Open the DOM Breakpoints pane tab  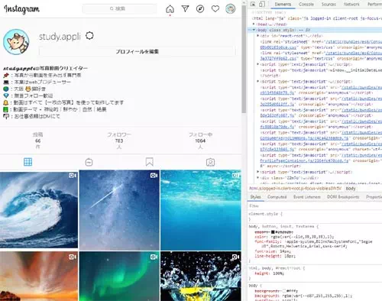343,197
